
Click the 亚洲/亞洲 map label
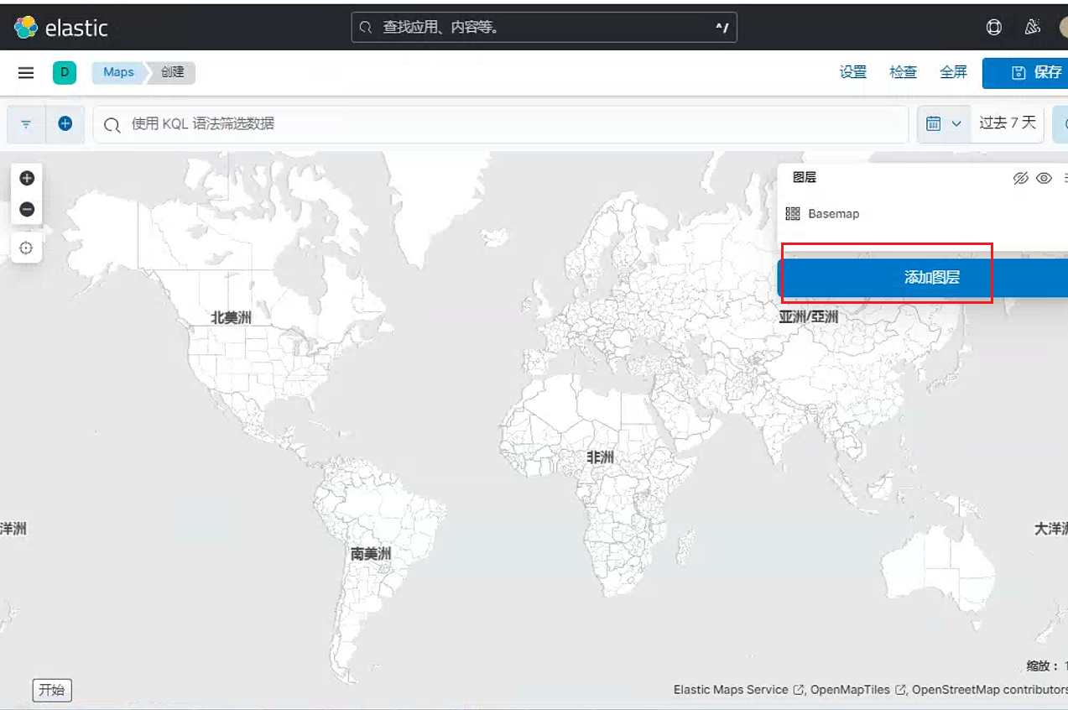click(x=809, y=316)
